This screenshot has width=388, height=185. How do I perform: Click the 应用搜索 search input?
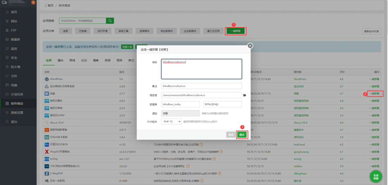pyautogui.click(x=82, y=21)
